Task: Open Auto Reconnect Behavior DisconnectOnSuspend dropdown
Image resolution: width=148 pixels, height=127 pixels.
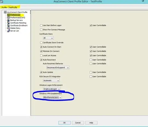Action: click(58, 68)
